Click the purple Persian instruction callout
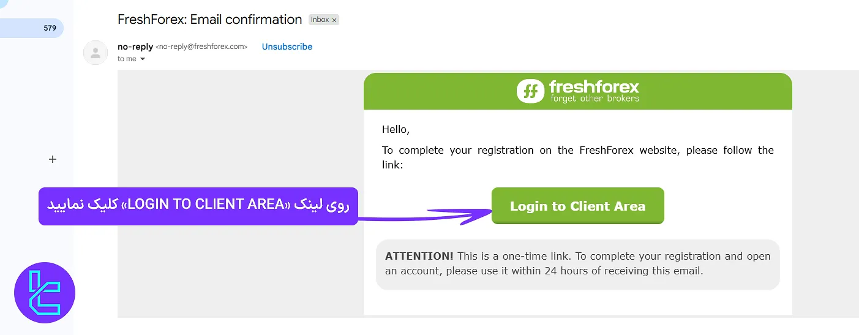 point(198,206)
